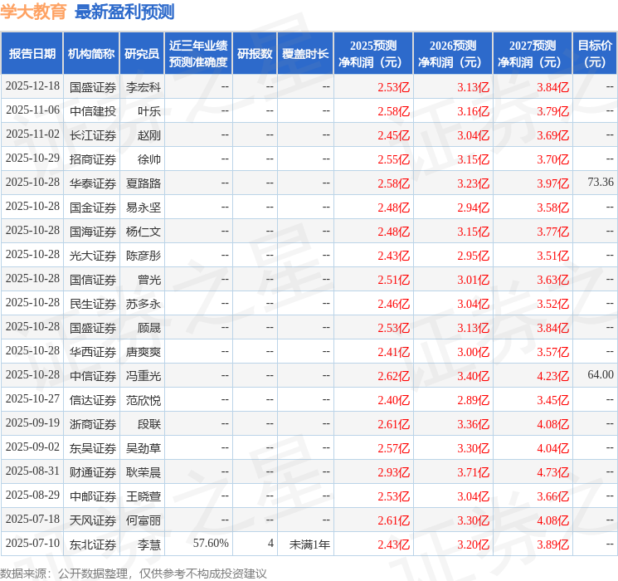Click the 最新盈利预测 heading
The image size is (618, 581).
(x=124, y=12)
